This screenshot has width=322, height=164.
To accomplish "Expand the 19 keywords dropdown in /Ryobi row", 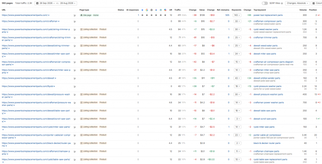I will pyautogui.click(x=238, y=86).
